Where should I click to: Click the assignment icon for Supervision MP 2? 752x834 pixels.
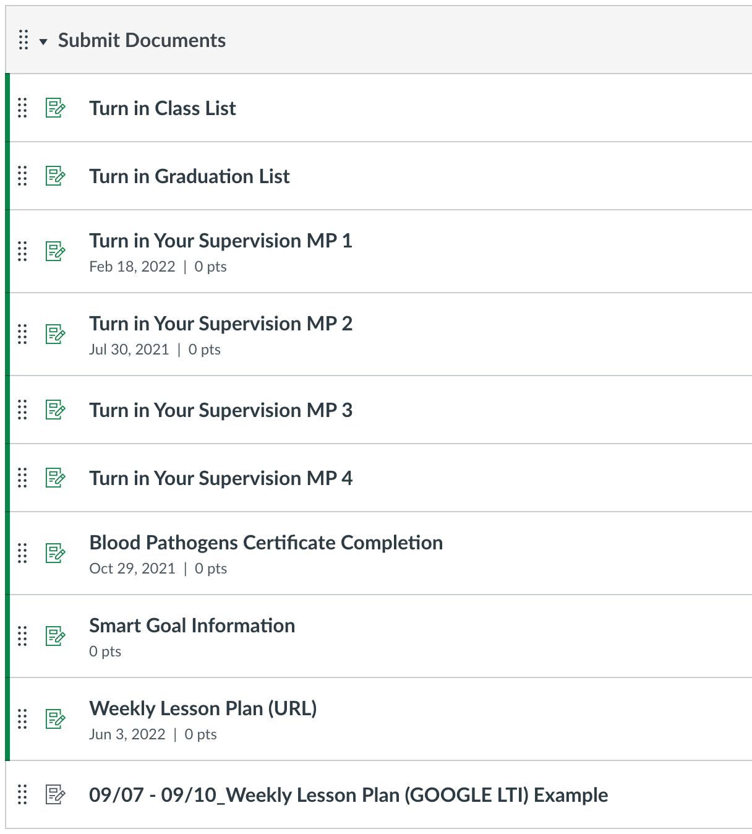pyautogui.click(x=54, y=335)
